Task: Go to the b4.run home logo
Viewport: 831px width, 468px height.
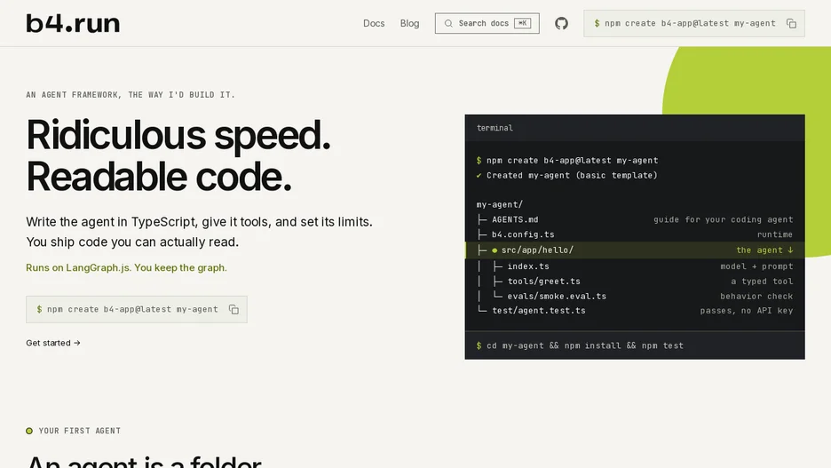Action: (x=73, y=23)
